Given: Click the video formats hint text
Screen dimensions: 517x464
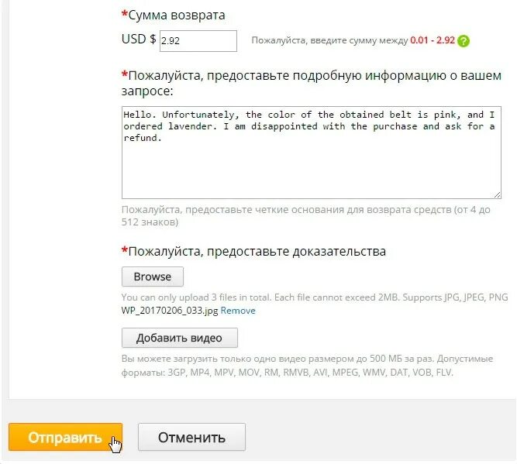Looking at the screenshot, I should [x=307, y=366].
